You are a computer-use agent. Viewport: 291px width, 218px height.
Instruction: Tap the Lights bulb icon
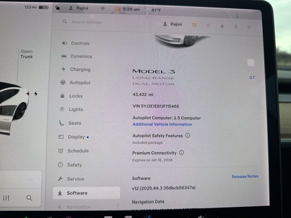click(62, 109)
